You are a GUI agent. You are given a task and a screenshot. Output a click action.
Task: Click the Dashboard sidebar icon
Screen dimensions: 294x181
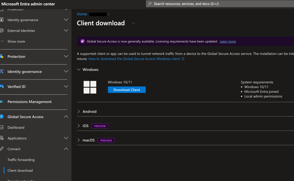pos(2,127)
